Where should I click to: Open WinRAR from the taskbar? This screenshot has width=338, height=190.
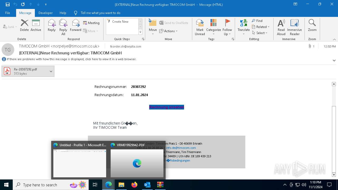[x=160, y=185]
